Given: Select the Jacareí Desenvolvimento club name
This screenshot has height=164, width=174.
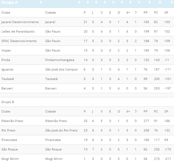Looking at the screenshot, I should pos(20,22).
